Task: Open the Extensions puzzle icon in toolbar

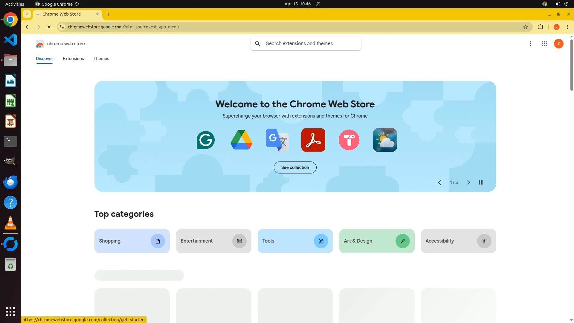Action: (x=541, y=27)
